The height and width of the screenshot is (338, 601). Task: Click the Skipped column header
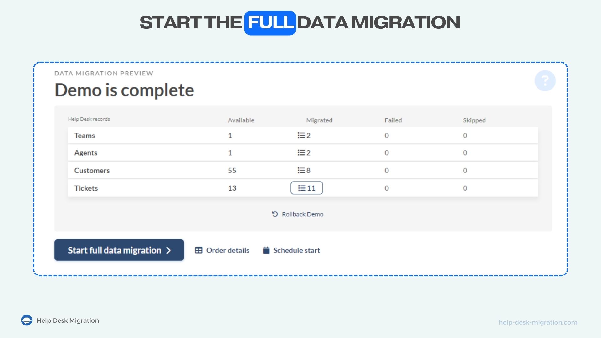(x=474, y=120)
